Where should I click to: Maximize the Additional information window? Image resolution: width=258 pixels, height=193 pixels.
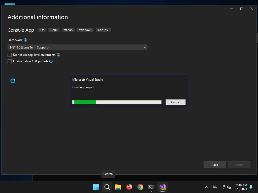point(242,9)
